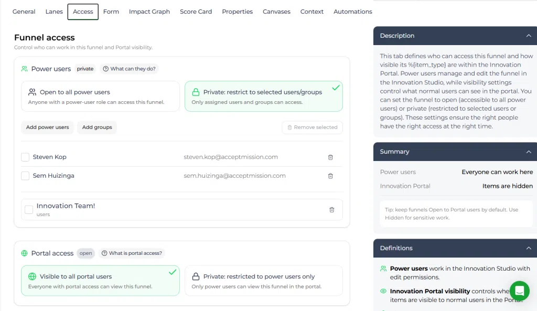The image size is (537, 311).
Task: Click Remove selected button
Action: pyautogui.click(x=313, y=127)
